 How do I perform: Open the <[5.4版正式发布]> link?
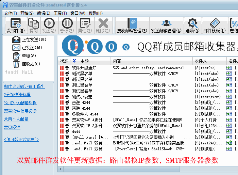tap(21, 140)
